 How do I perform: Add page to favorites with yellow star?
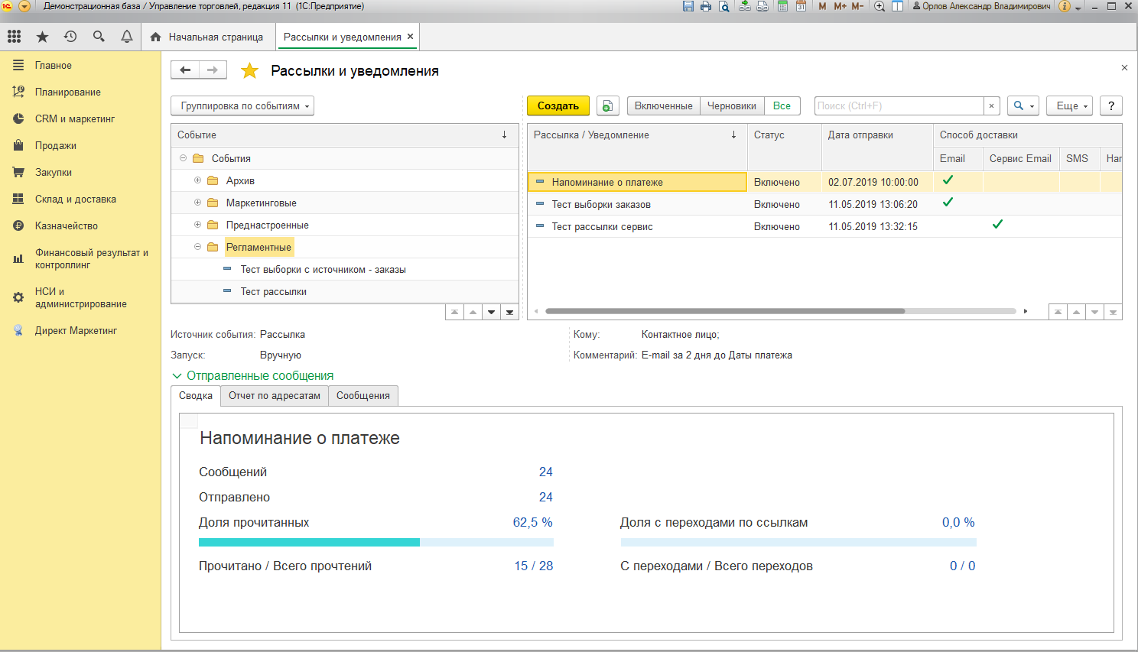[x=249, y=71]
